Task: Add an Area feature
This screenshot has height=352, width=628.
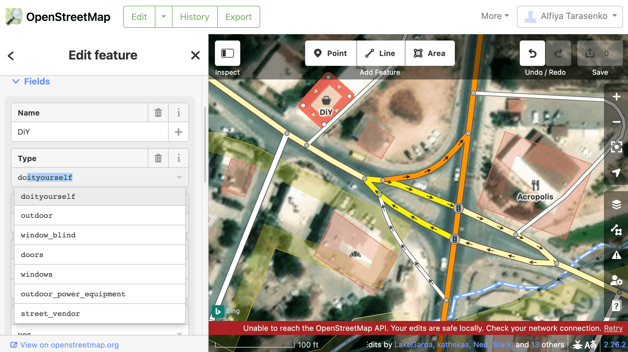Action: tap(430, 53)
